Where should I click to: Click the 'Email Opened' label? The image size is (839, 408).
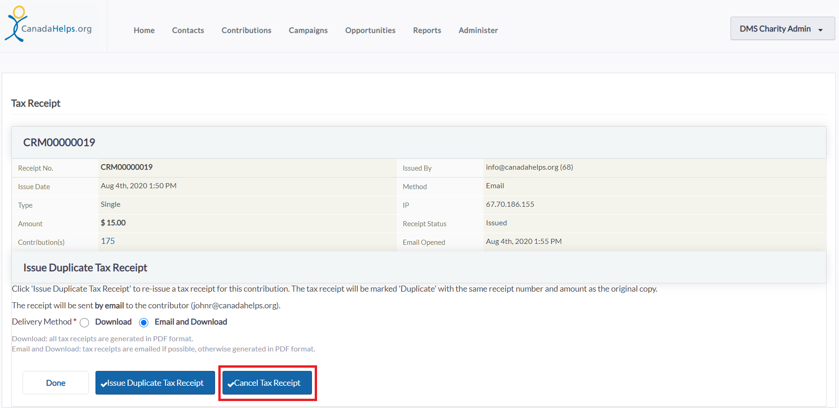coord(424,242)
